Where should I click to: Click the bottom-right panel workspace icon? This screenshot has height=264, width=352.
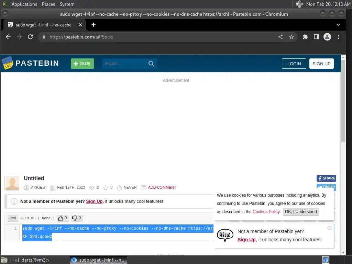[x=326, y=260]
